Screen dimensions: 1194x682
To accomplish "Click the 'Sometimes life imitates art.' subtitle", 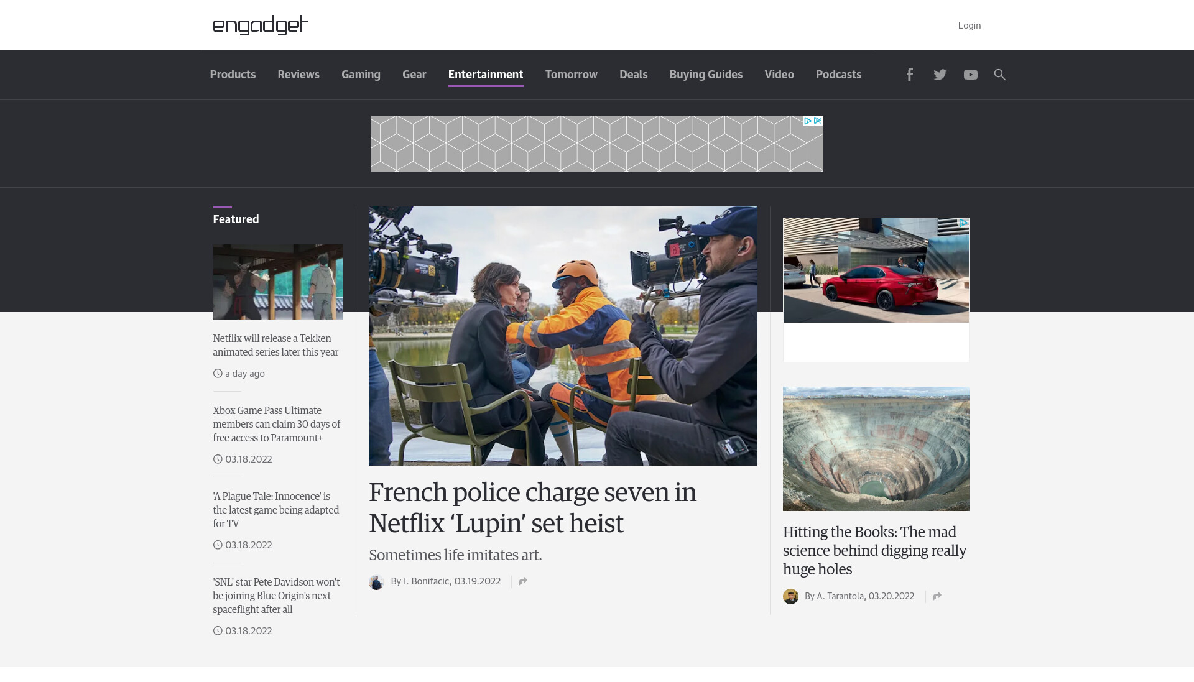I will (x=455, y=555).
